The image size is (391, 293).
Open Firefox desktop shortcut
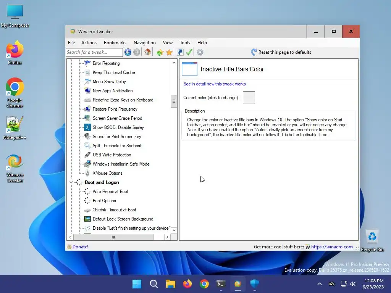click(15, 53)
